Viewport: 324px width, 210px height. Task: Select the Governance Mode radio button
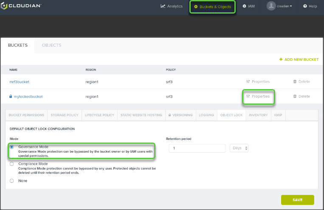coord(12,147)
